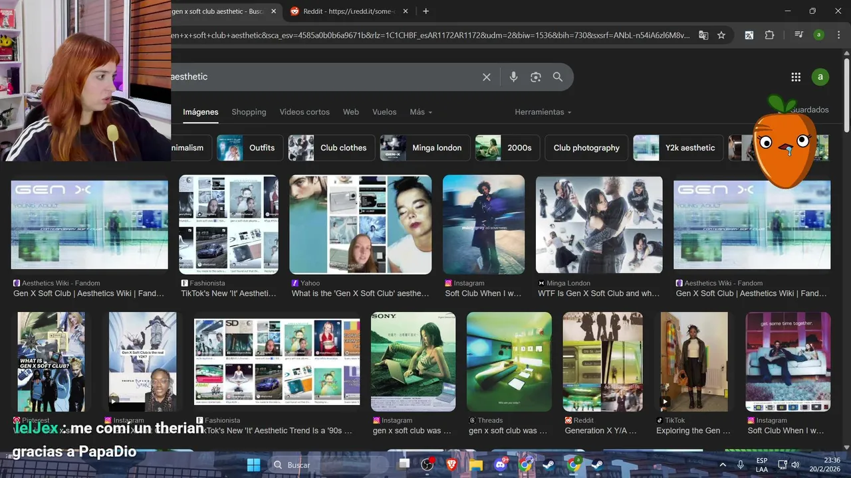Select the Y2k aesthetic filter chip
Viewport: 851px width, 478px height.
(x=678, y=148)
